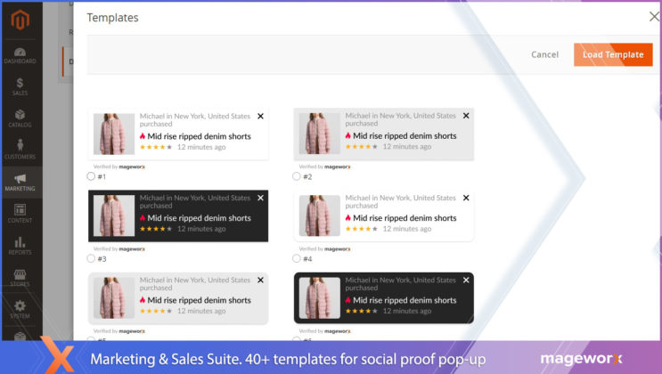Click flame icon in template #4

tap(347, 218)
